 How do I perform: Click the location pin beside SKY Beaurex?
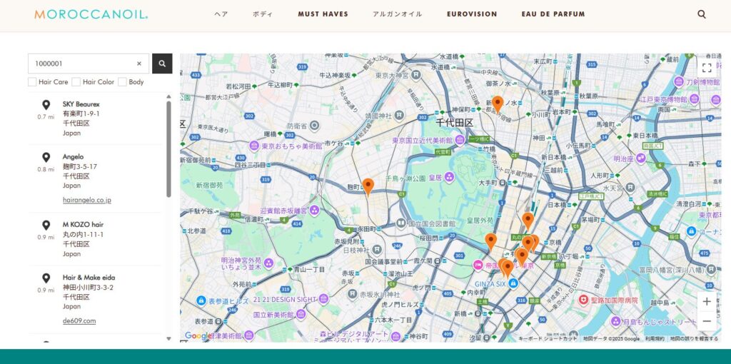(46, 105)
